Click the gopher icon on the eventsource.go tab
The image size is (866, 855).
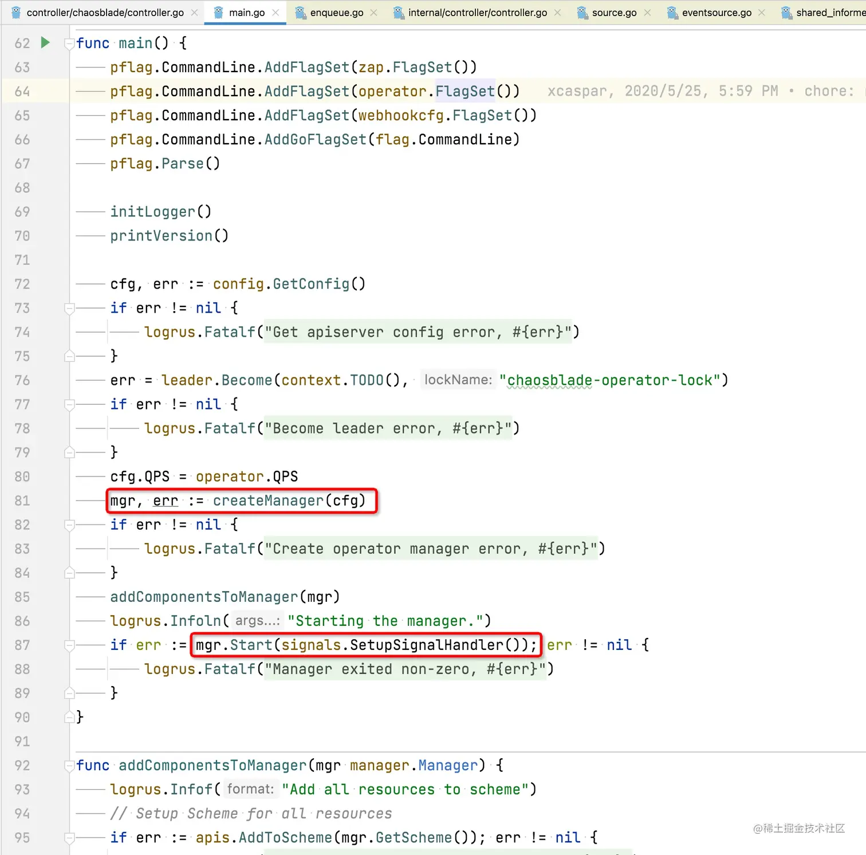(x=672, y=13)
